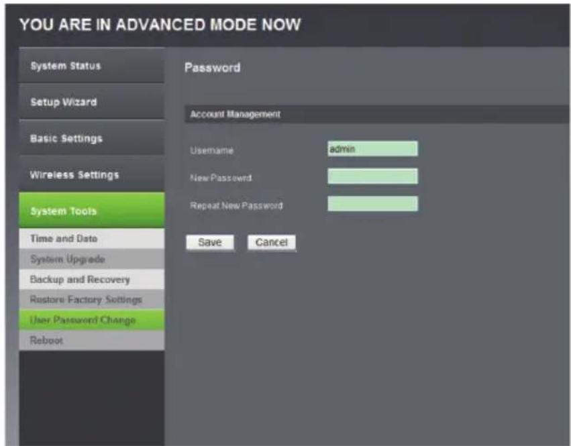The image size is (571, 446).
Task: Save the password changes
Action: point(210,243)
